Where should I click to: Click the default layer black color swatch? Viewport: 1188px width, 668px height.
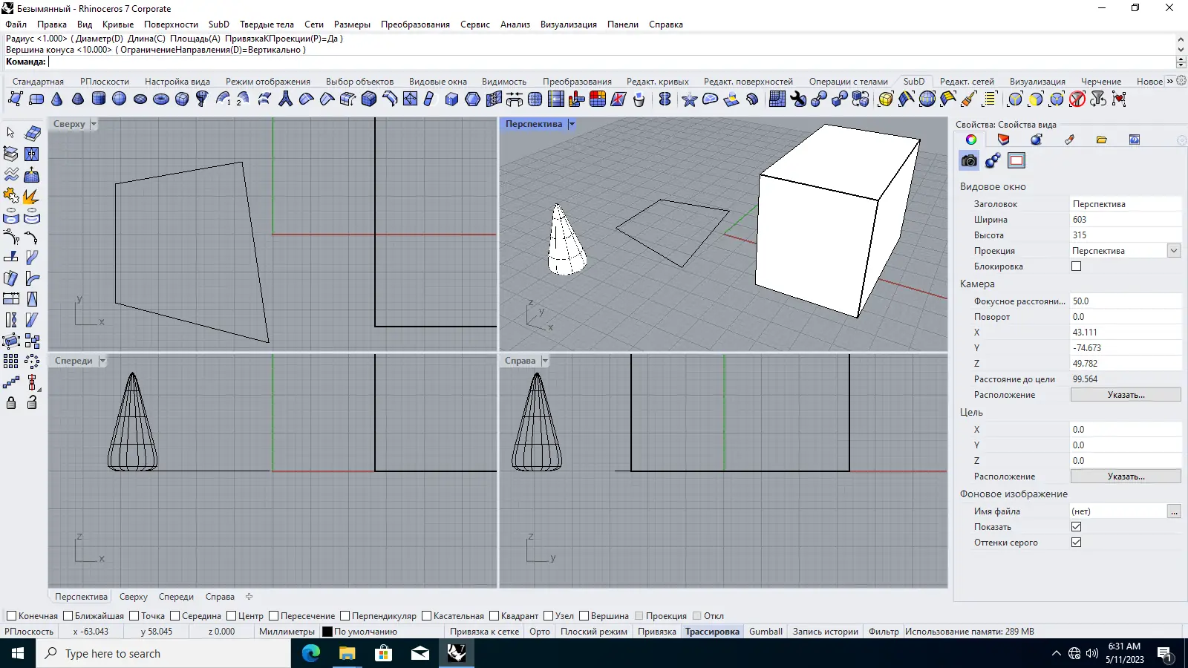pyautogui.click(x=327, y=632)
